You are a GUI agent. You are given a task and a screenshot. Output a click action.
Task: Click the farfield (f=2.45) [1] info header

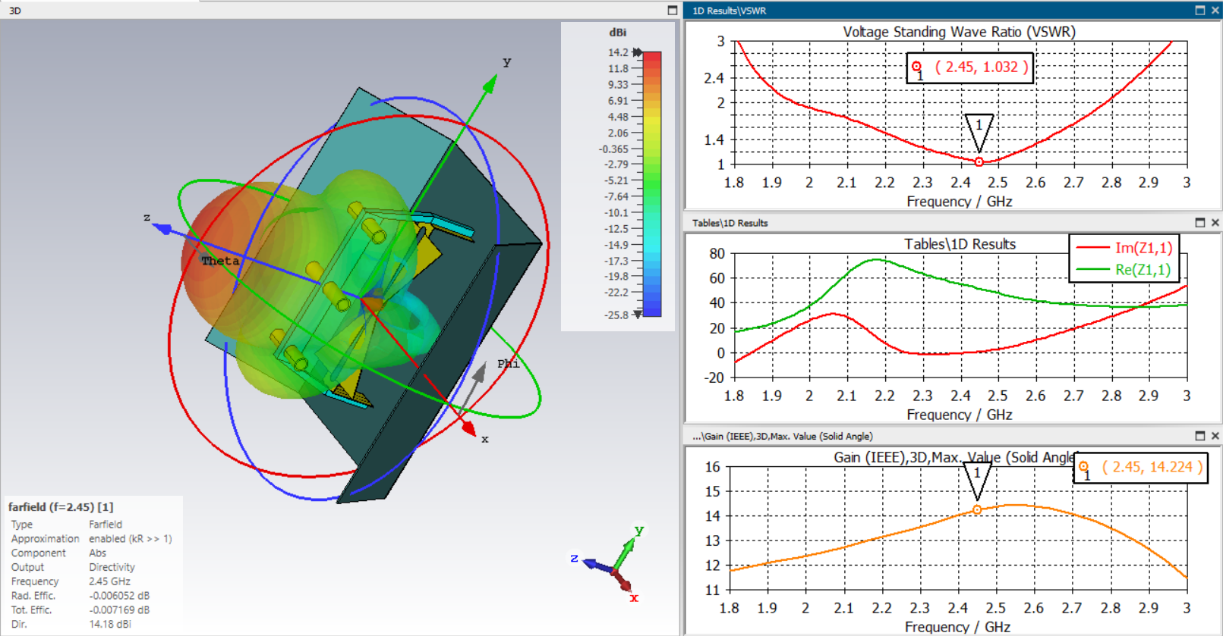click(61, 506)
